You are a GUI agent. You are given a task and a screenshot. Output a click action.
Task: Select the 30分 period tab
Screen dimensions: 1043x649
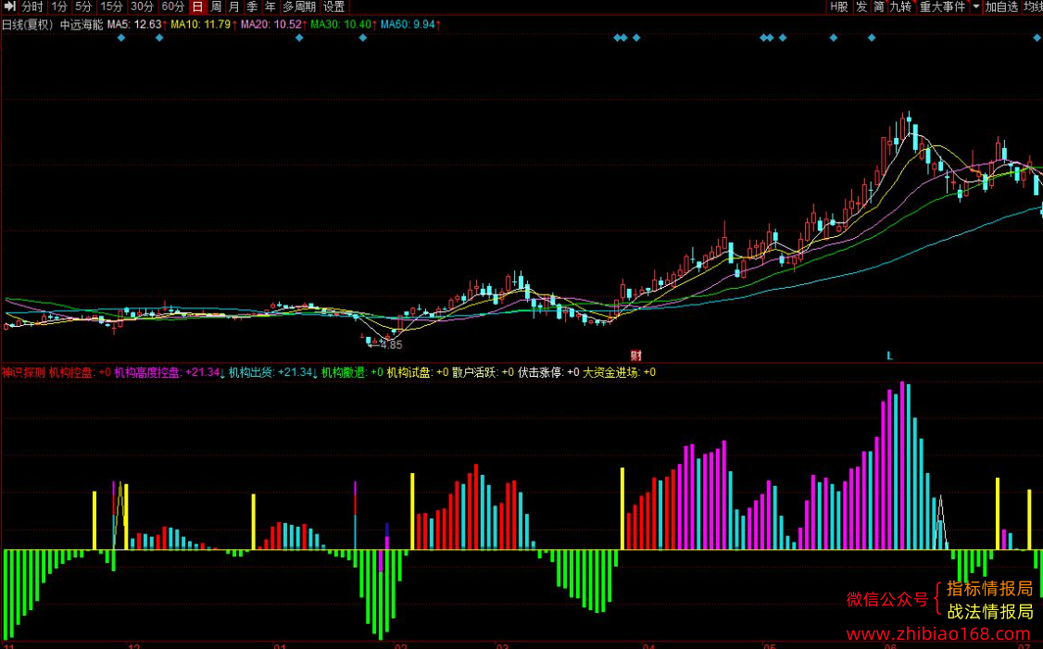point(142,6)
